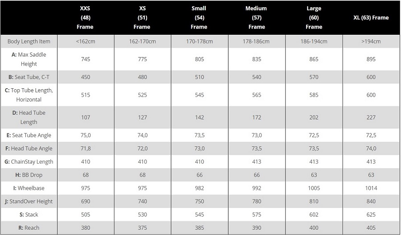Screen dimensions: 401x235
Task: Select the S: Stack row label
Action: click(29, 214)
